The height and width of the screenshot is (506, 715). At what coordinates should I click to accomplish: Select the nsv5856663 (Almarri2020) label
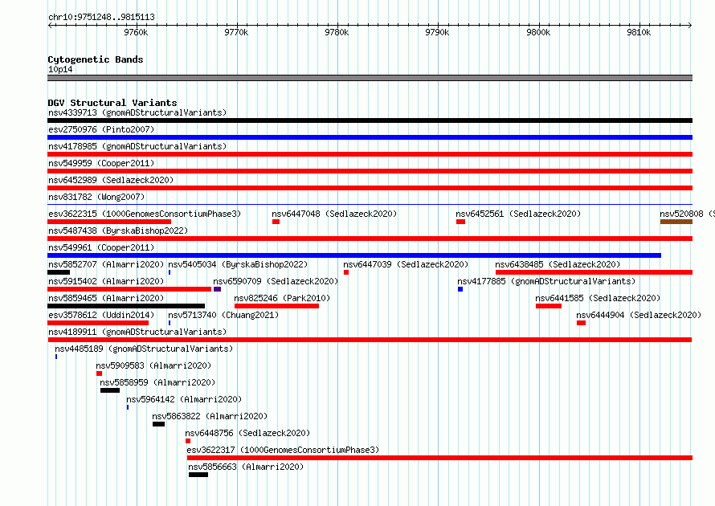pos(246,467)
